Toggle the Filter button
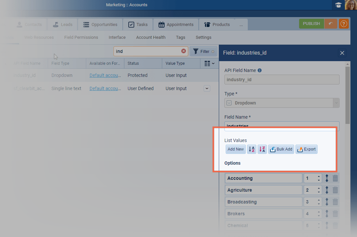Viewport: 357px width, 237px height. click(x=204, y=51)
